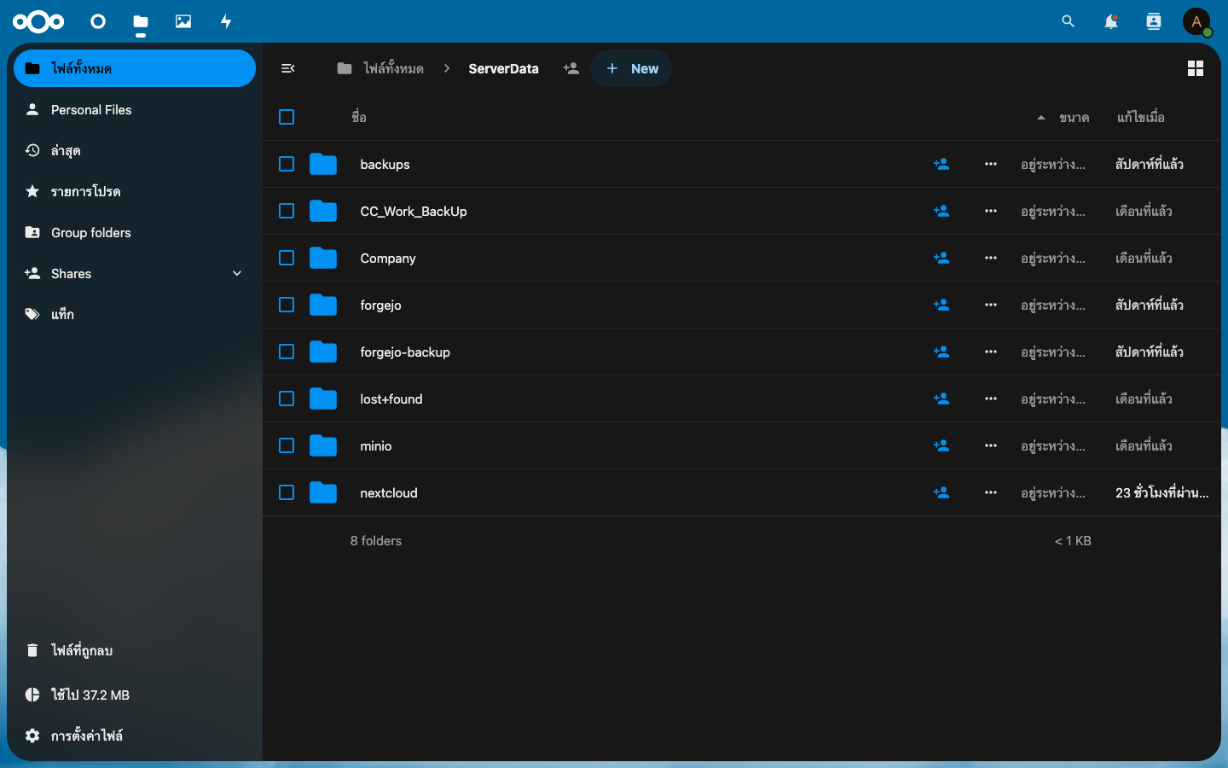Screen dimensions: 1228x768
Task: Open Group folders view
Action: (x=135, y=232)
